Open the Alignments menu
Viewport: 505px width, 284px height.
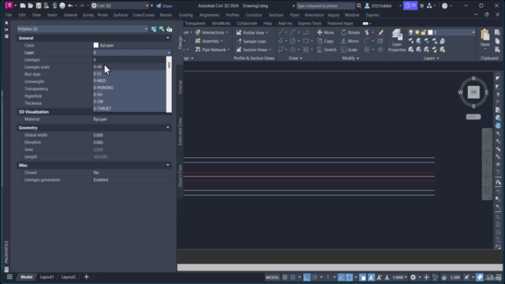(209, 15)
